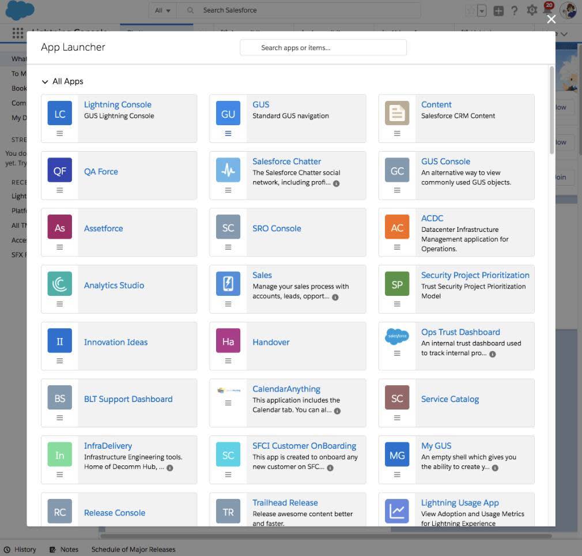
Task: Open the Ops Trust Dashboard cloud icon
Action: click(397, 336)
